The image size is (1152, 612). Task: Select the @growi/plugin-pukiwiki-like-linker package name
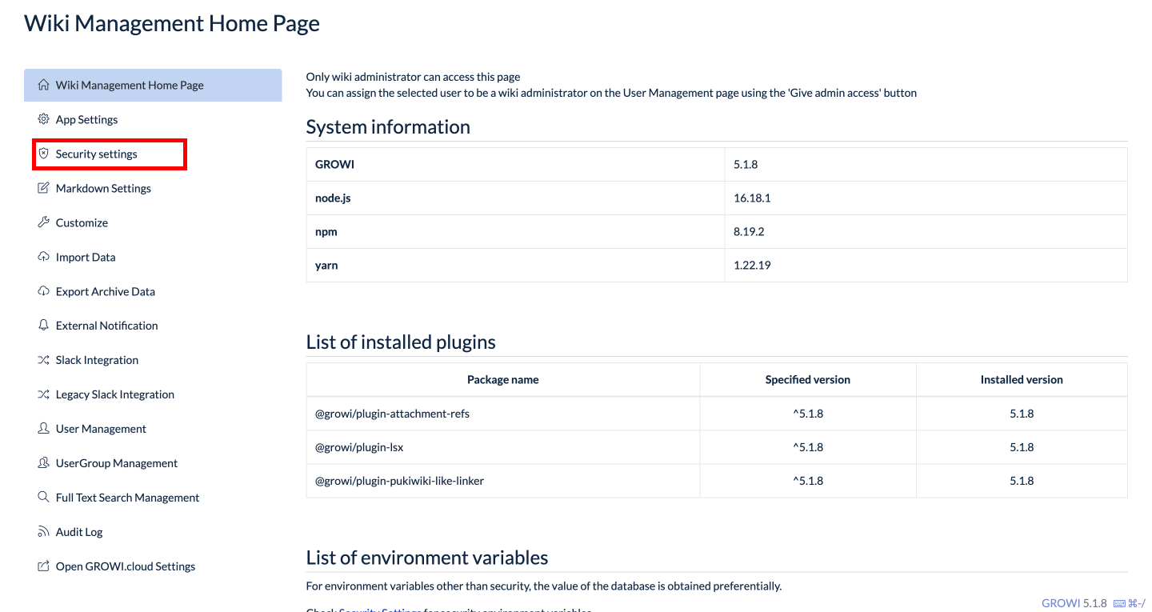399,481
